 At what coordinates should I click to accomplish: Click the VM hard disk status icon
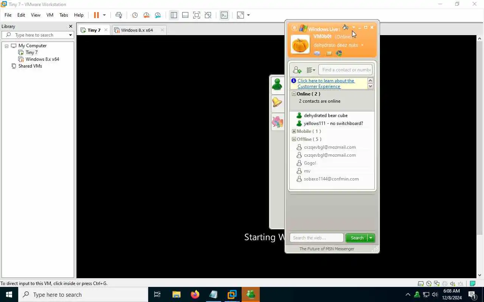[x=420, y=284]
